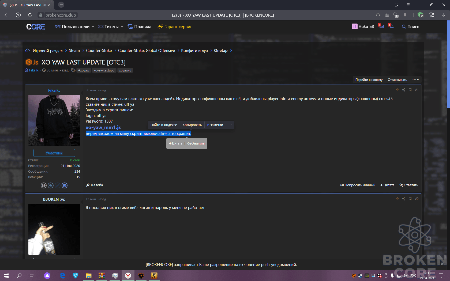Open the thread three-dots more options menu
Screen dimensions: 450x281
pyautogui.click(x=416, y=80)
